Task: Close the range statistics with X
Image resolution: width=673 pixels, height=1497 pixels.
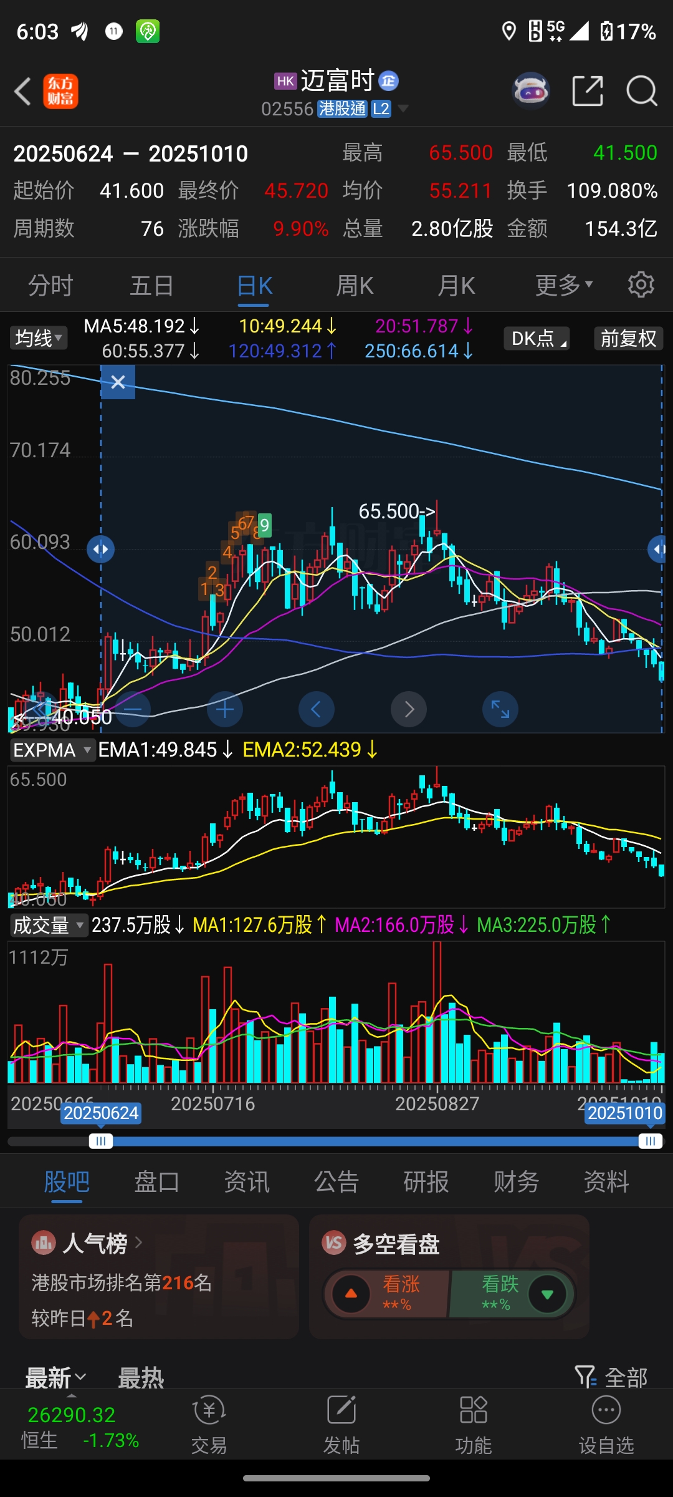Action: (118, 382)
